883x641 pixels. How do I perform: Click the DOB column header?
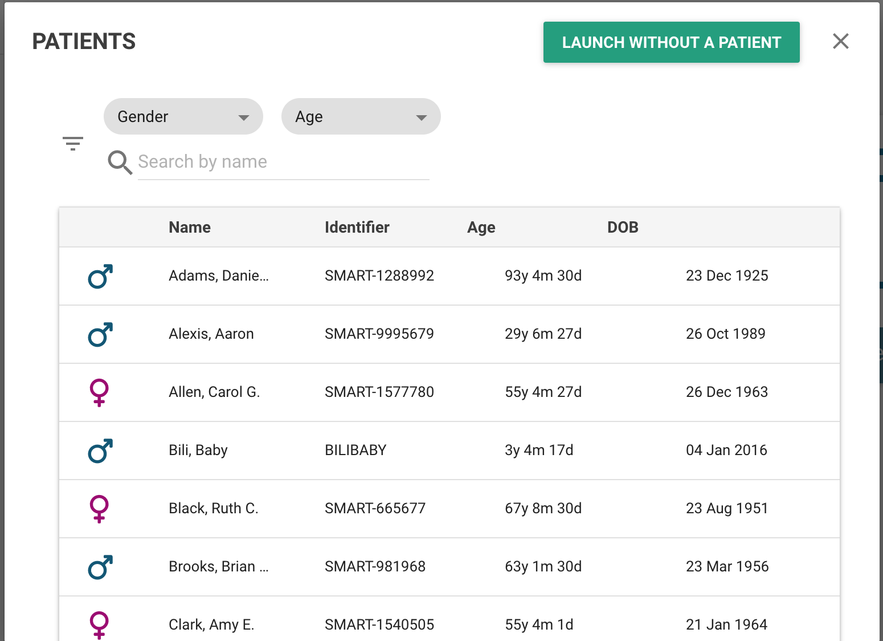[x=623, y=228]
